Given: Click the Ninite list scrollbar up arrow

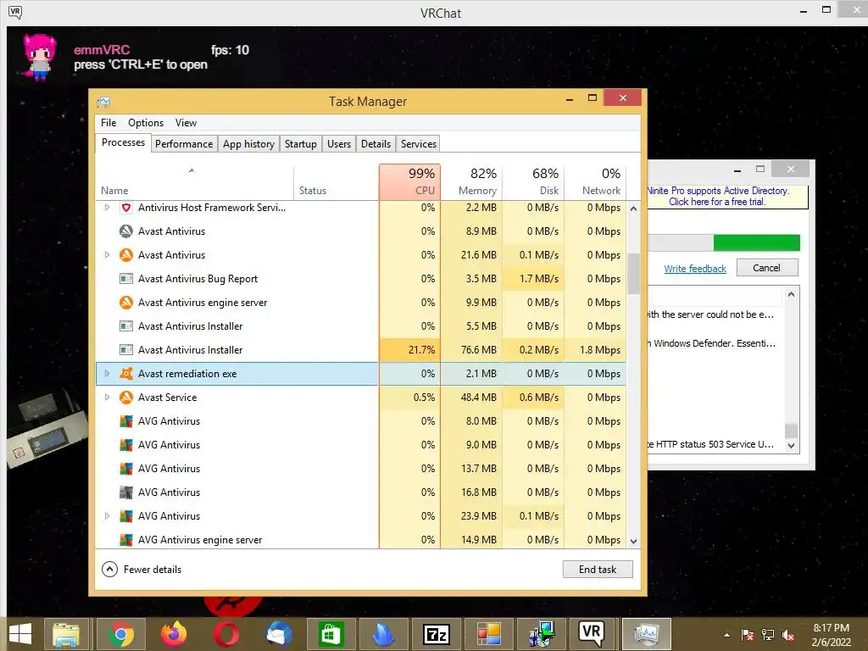Looking at the screenshot, I should tap(791, 294).
